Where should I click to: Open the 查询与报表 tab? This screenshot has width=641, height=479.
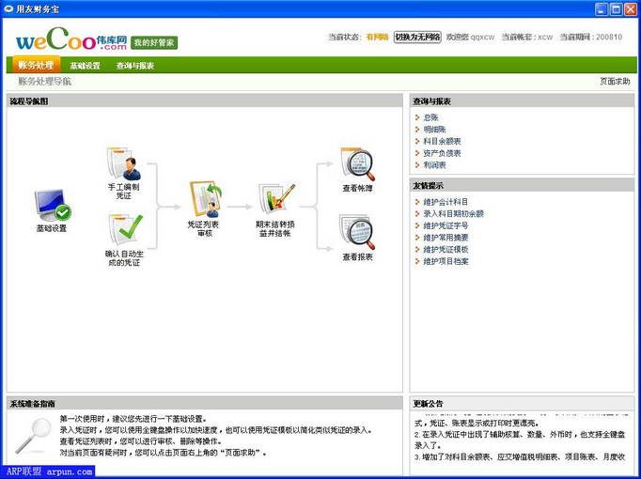(135, 66)
